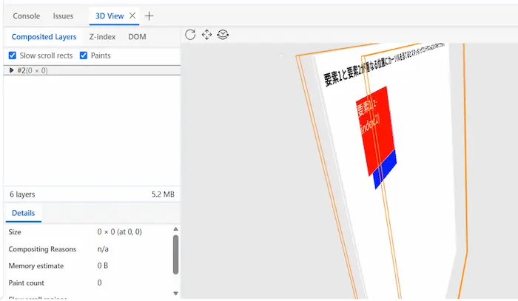Viewport: 518px width, 301px height.
Task: Expand the #2(0 × 0) layer row
Action: 12,70
